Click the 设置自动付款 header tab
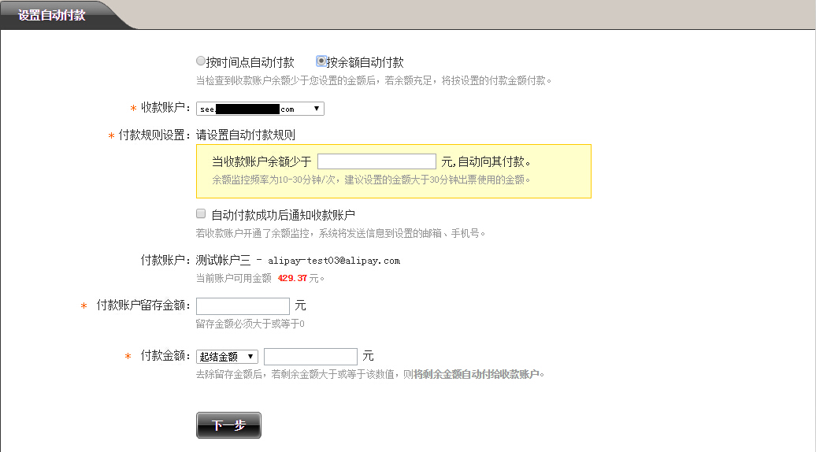Screen dimensions: 816x452 click(52, 15)
